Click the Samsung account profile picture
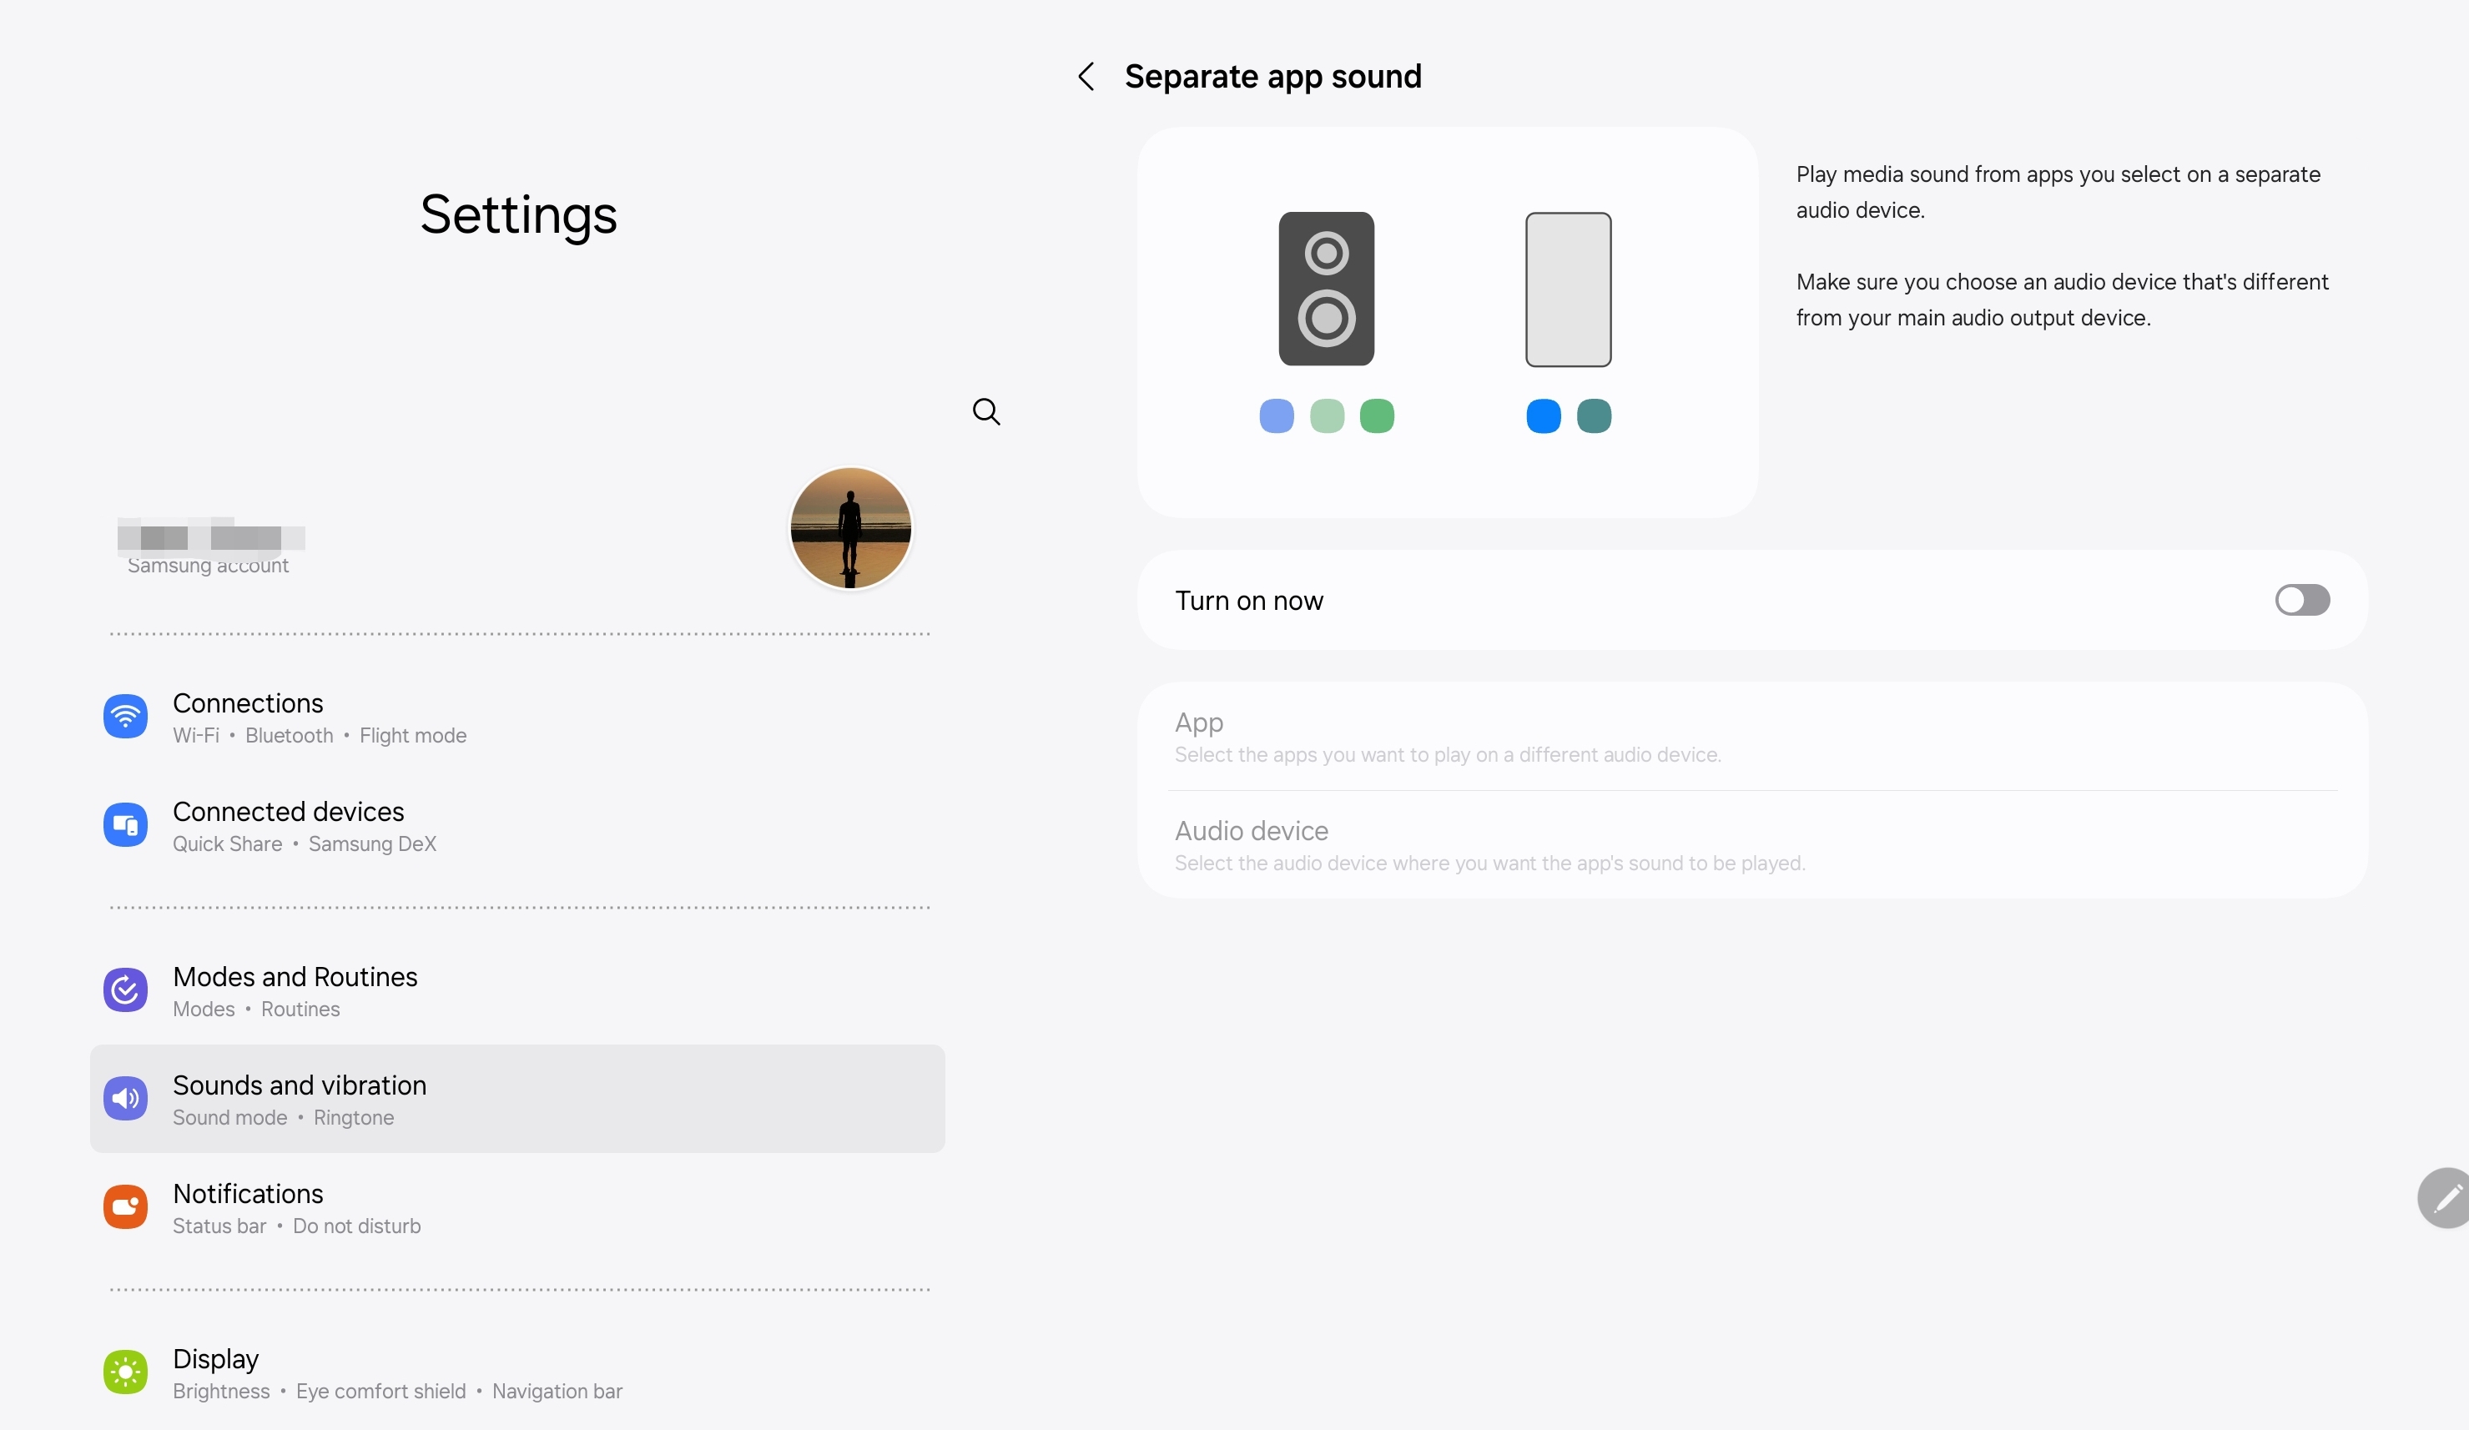The width and height of the screenshot is (2469, 1430). pyautogui.click(x=849, y=528)
